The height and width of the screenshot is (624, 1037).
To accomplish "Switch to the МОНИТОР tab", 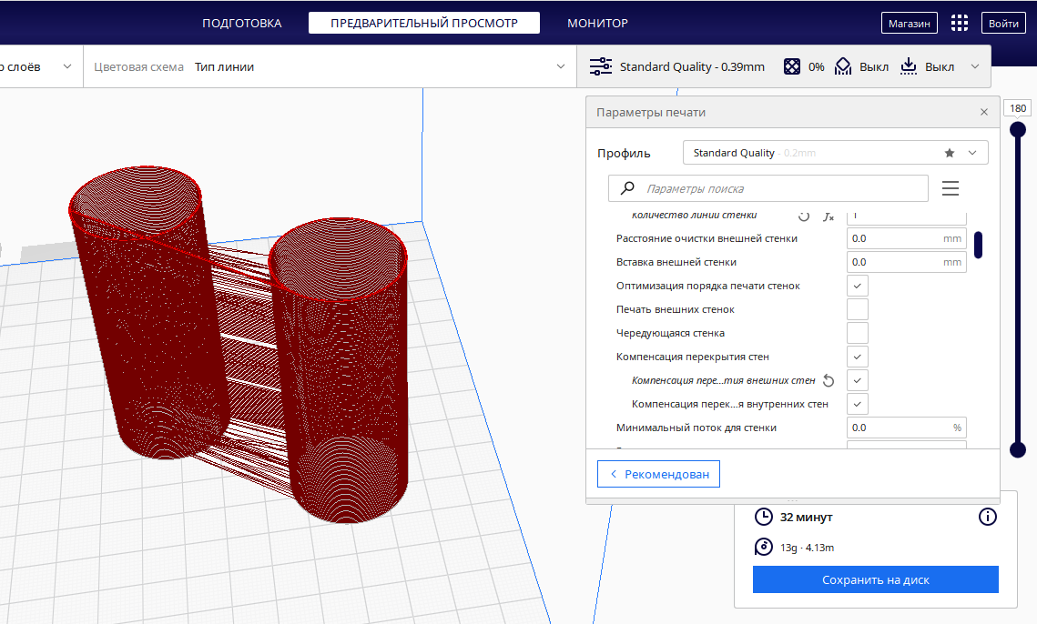I will [x=597, y=23].
